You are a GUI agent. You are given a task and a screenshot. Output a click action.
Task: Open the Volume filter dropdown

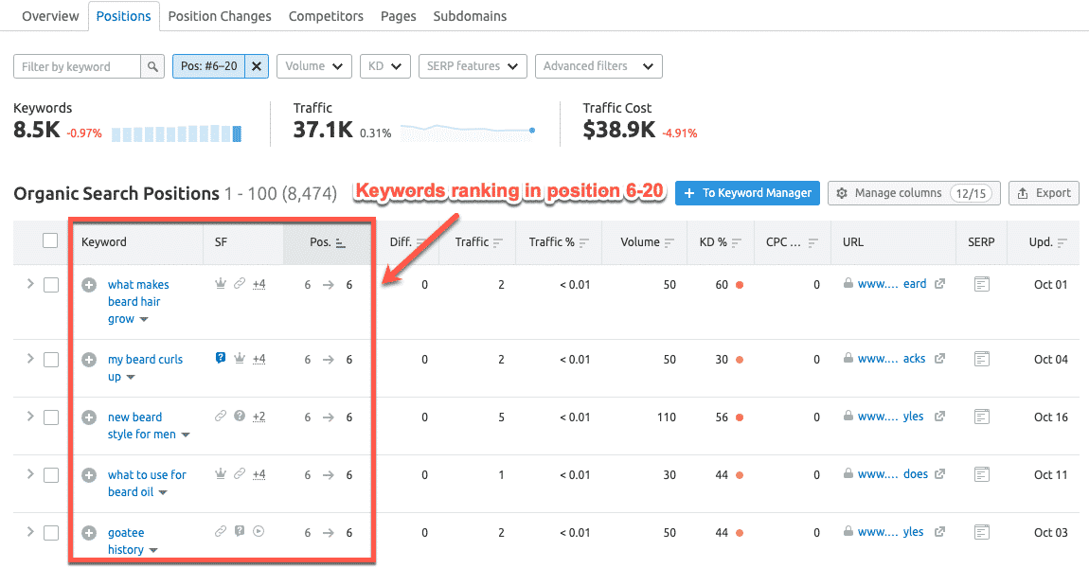pyautogui.click(x=313, y=66)
